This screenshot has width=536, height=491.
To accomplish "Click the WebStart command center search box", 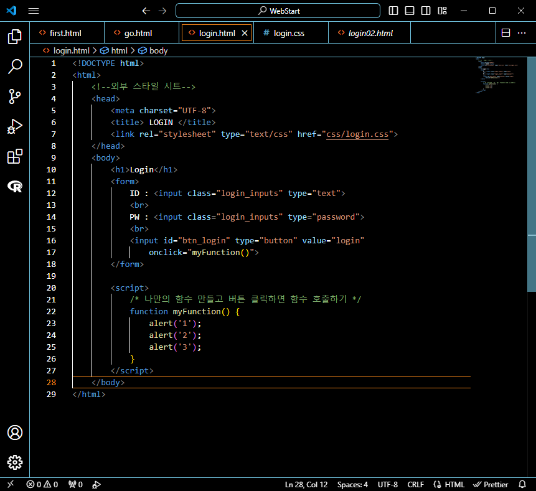I will click(278, 11).
